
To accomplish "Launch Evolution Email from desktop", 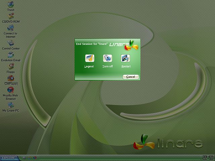I will click(x=11, y=55).
